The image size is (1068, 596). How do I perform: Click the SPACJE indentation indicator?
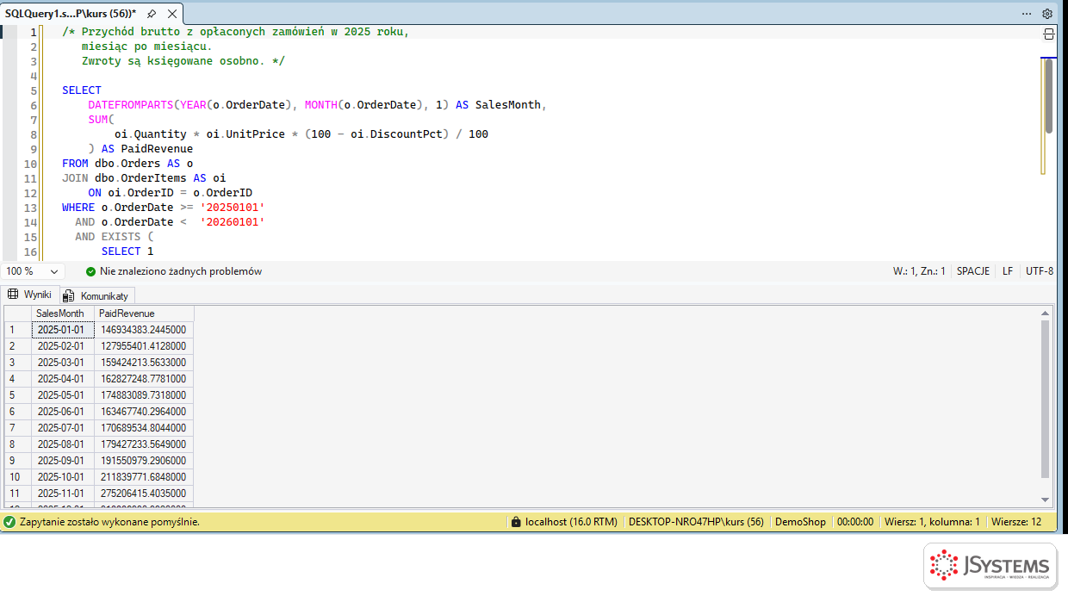point(973,271)
